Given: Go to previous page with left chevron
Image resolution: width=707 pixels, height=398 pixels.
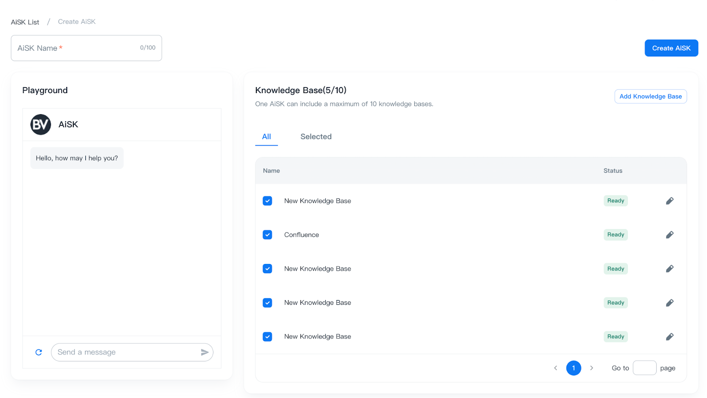Looking at the screenshot, I should pyautogui.click(x=555, y=368).
